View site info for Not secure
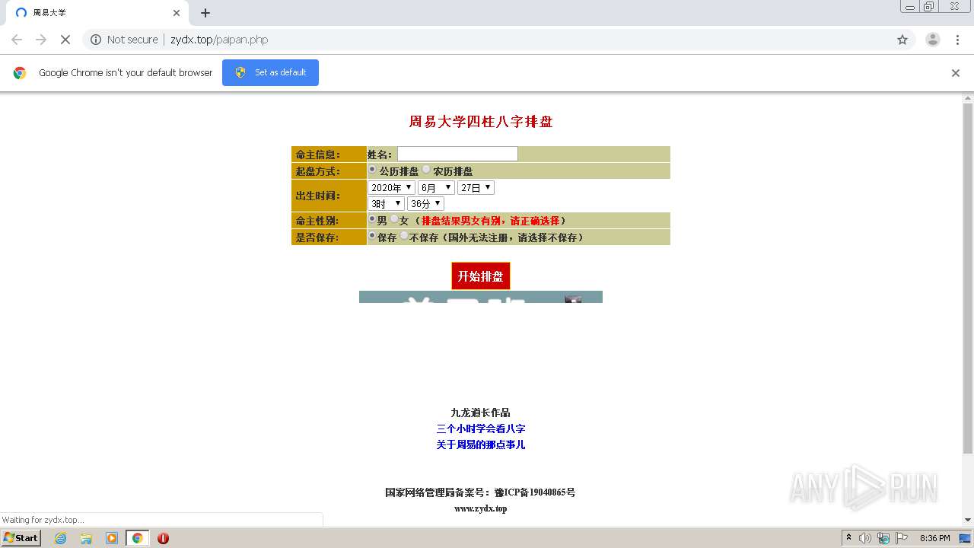The height and width of the screenshot is (548, 974). tap(124, 40)
